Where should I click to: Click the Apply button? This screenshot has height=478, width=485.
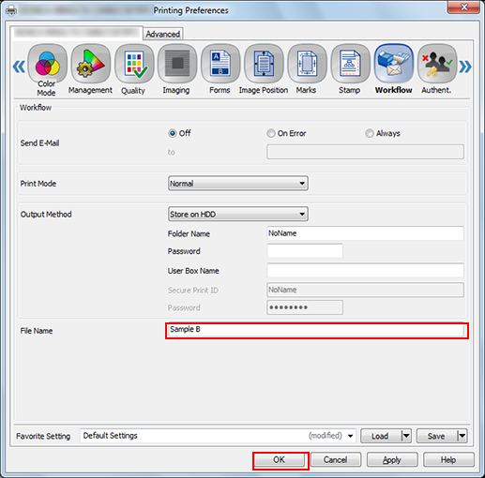coord(392,460)
